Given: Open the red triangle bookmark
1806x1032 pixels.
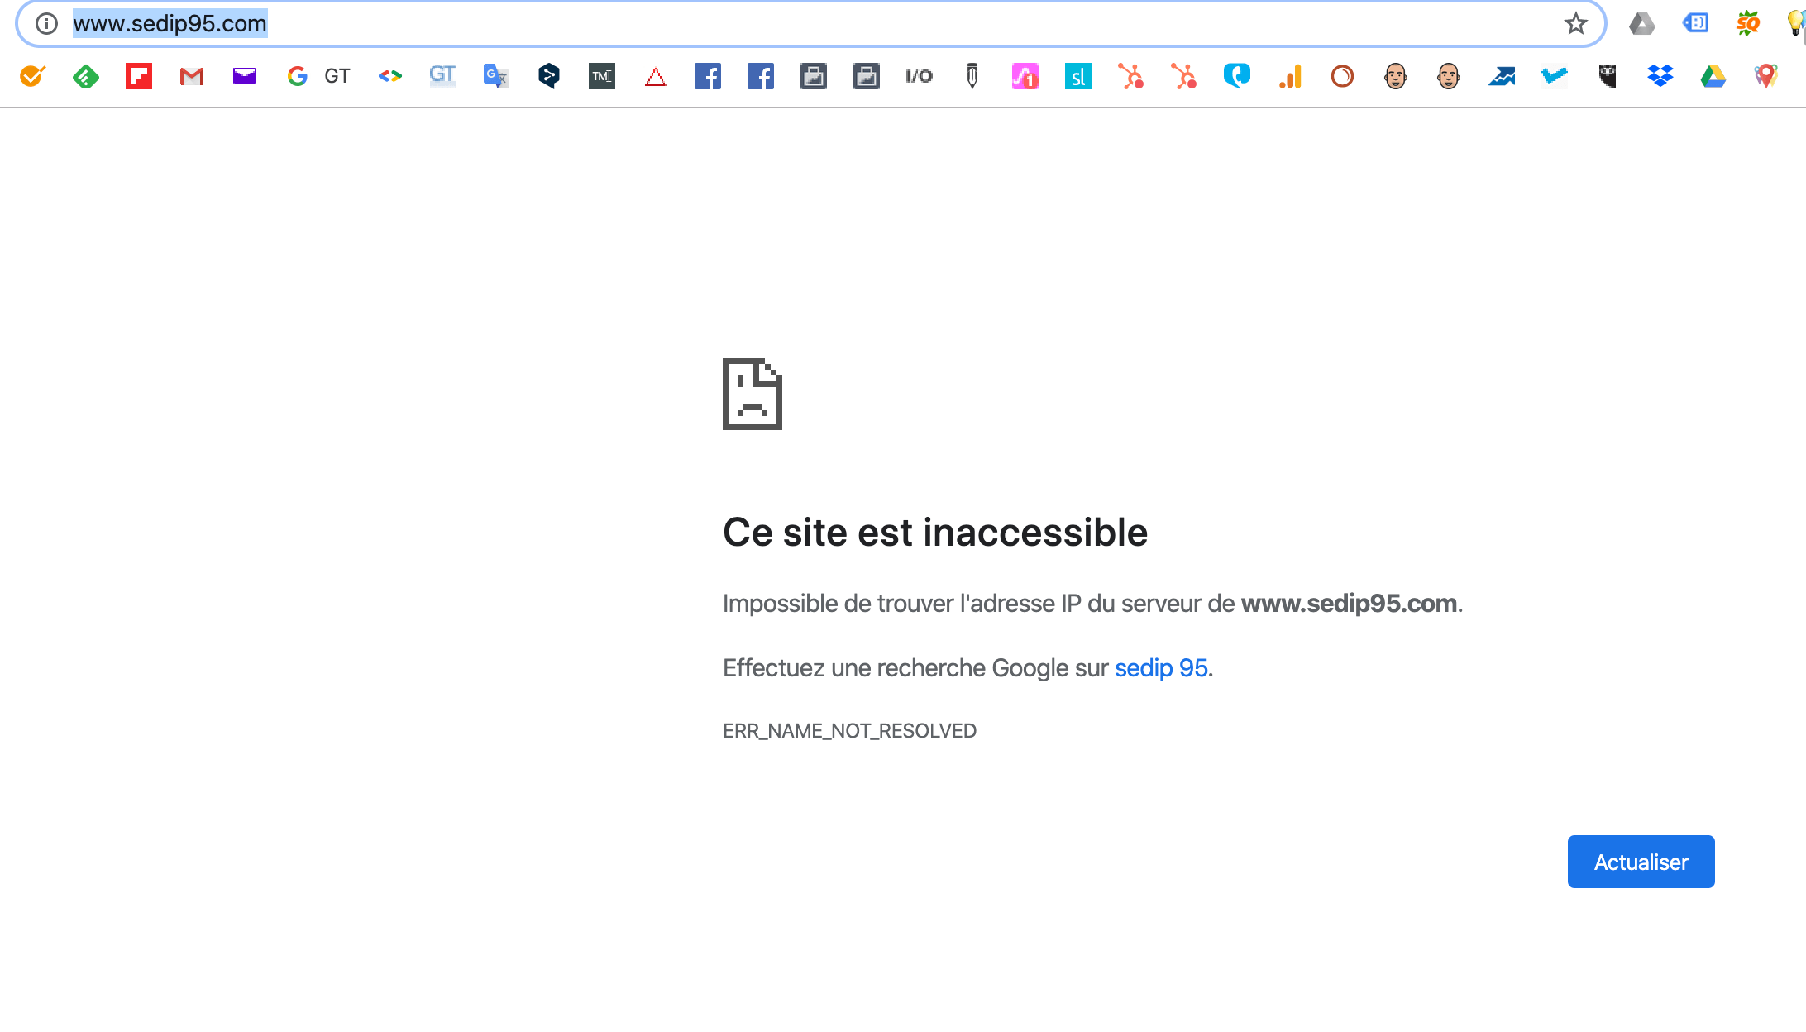Looking at the screenshot, I should click(x=655, y=77).
